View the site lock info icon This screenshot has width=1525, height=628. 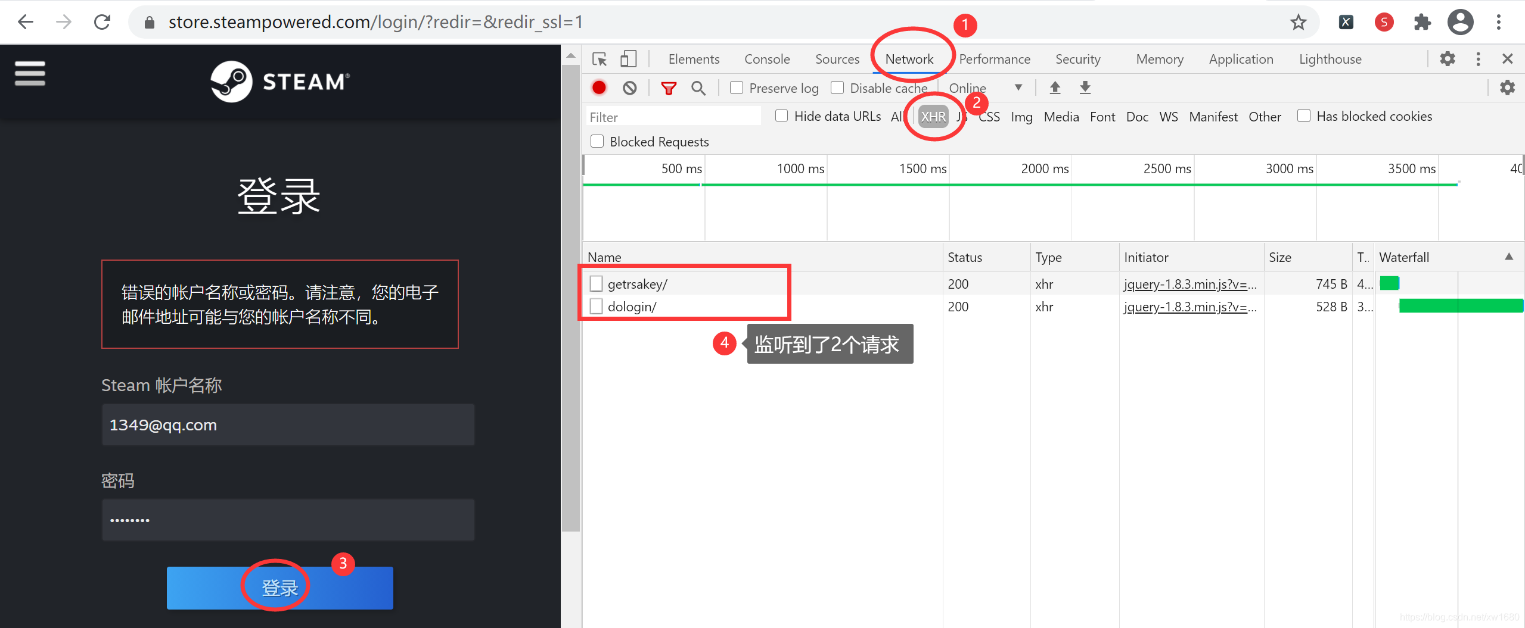click(150, 23)
